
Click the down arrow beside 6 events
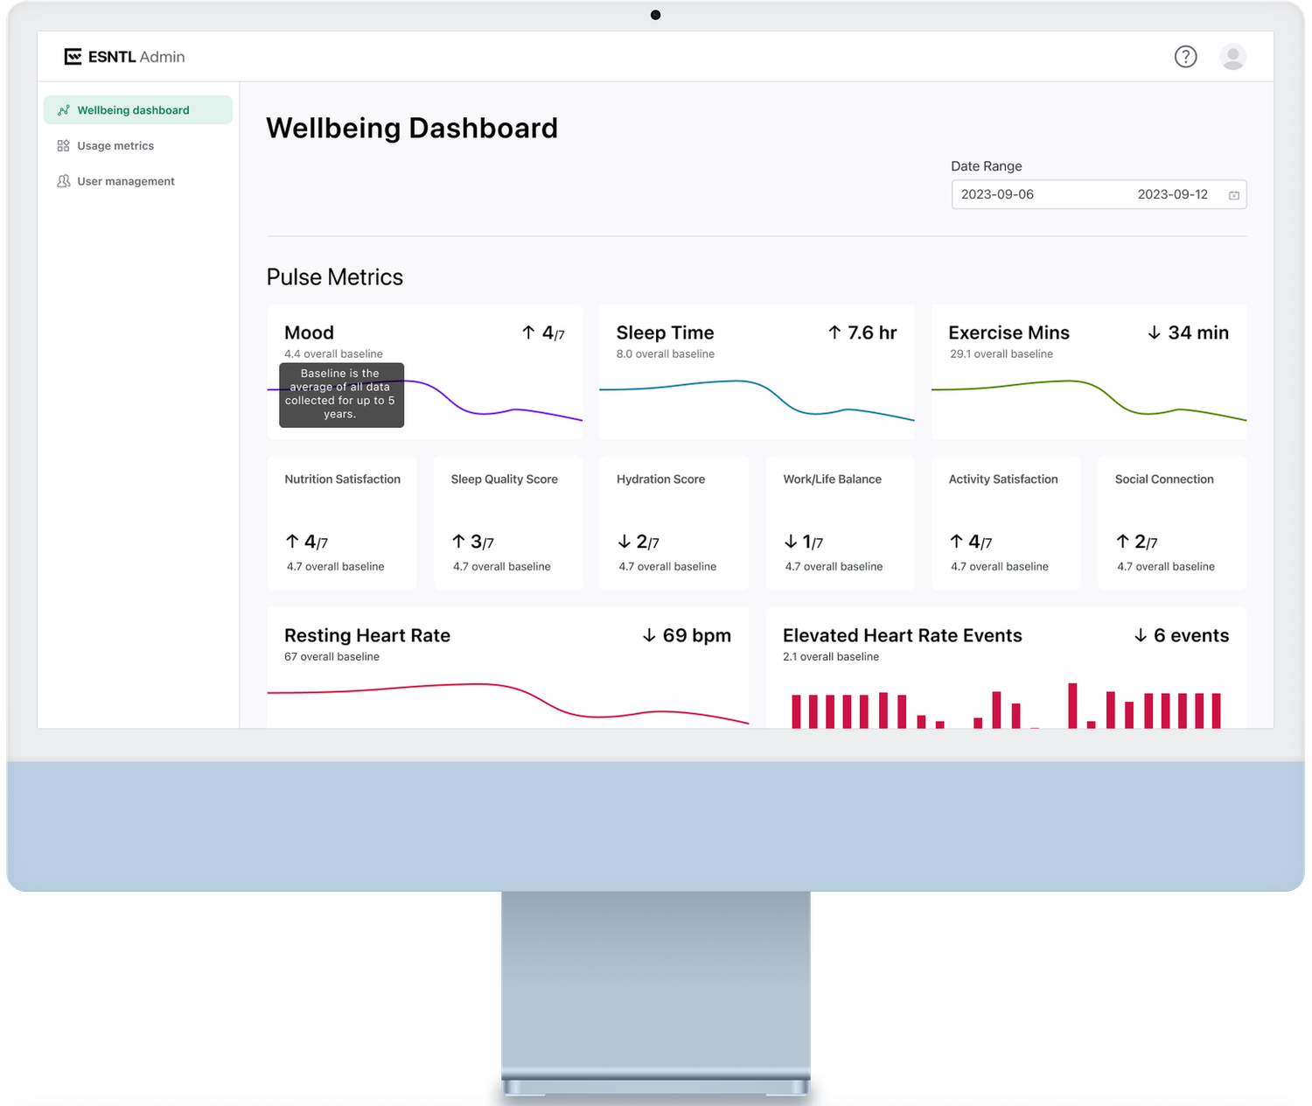(1141, 635)
